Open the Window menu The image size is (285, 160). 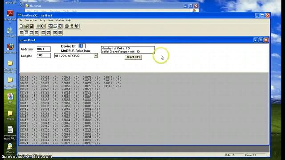[60, 20]
